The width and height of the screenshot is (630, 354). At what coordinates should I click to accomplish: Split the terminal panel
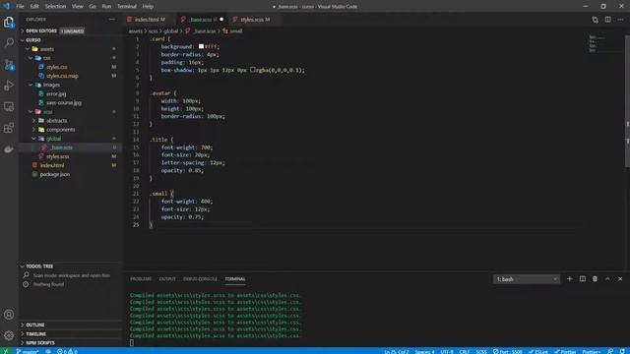point(582,279)
